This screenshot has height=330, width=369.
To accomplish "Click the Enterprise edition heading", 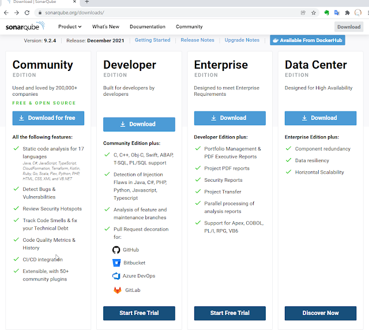I will coord(221,65).
